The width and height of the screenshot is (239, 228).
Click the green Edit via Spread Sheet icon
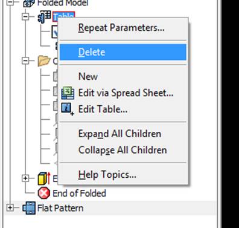(x=68, y=93)
